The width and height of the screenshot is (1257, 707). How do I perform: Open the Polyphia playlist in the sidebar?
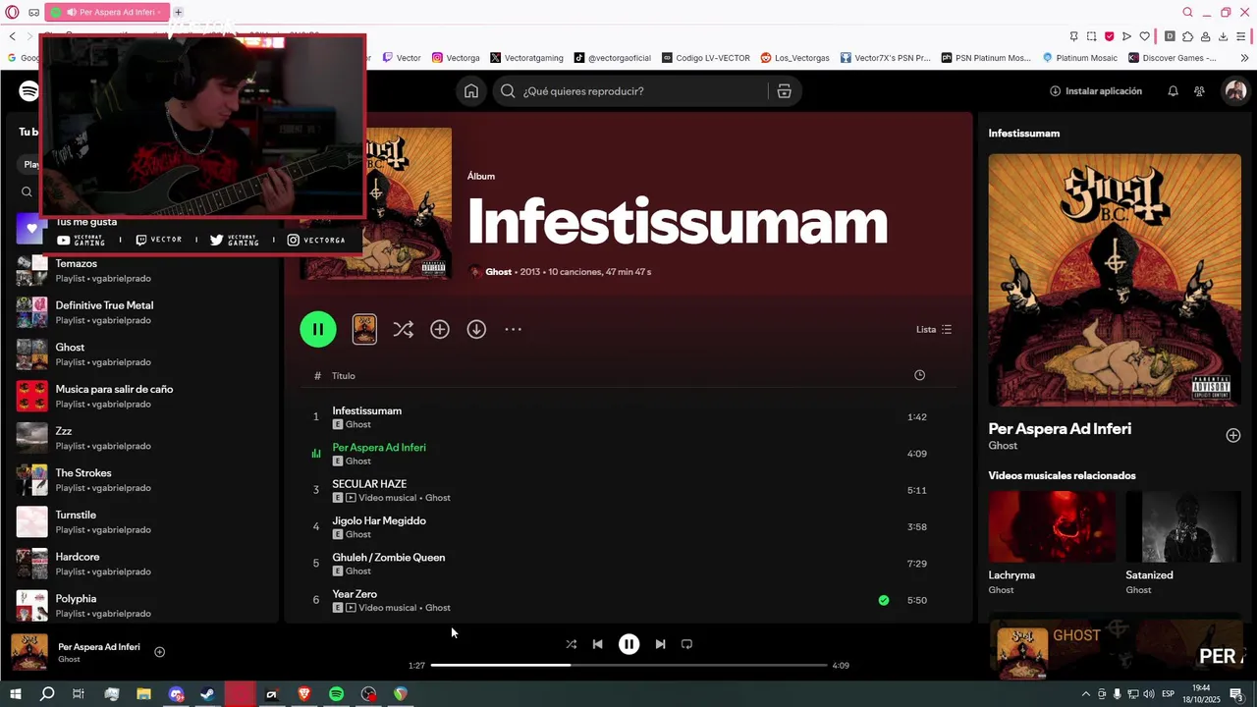[x=142, y=606]
